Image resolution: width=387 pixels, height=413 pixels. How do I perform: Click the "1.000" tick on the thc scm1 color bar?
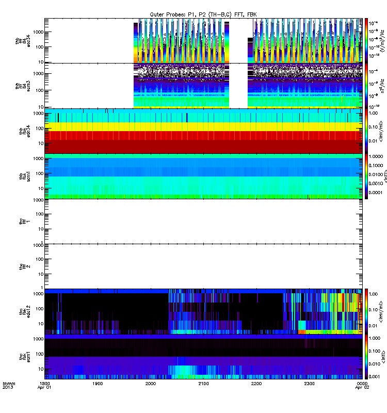pos(375,338)
